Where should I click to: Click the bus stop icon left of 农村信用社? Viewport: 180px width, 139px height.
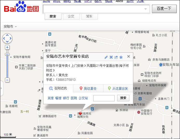(x=70, y=116)
